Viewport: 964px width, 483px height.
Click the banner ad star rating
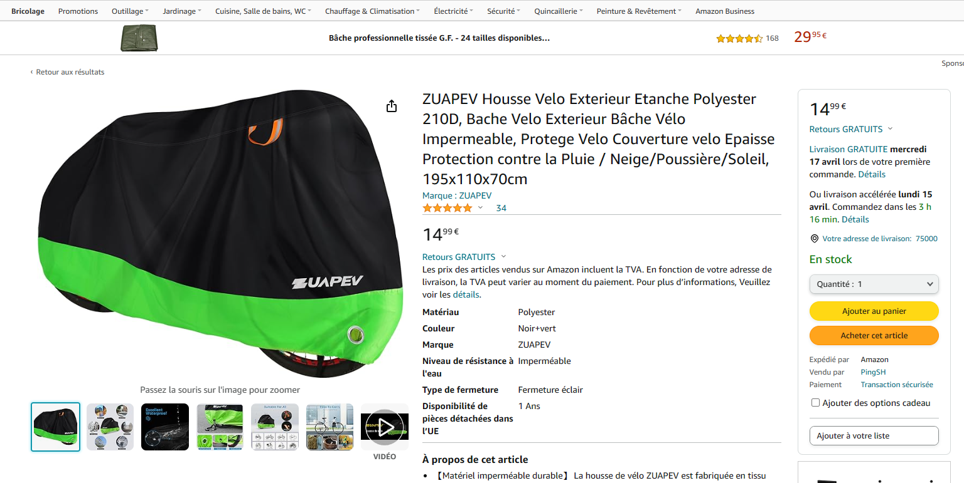click(x=739, y=38)
